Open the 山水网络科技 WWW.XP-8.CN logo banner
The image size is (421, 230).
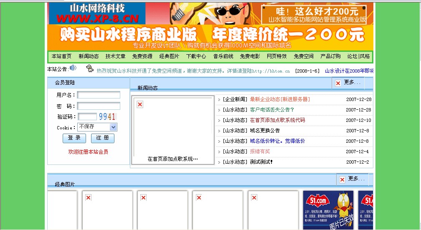[97, 13]
